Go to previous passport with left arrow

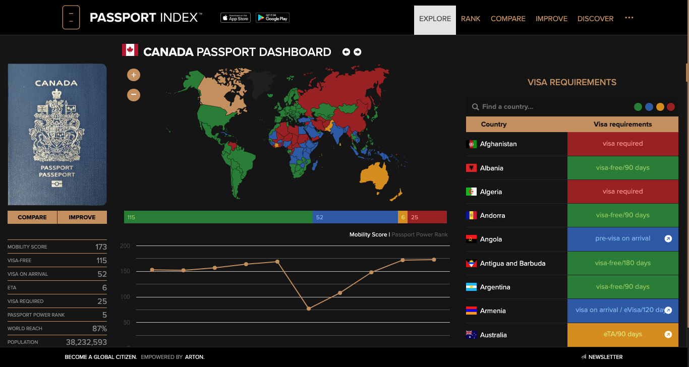(346, 52)
